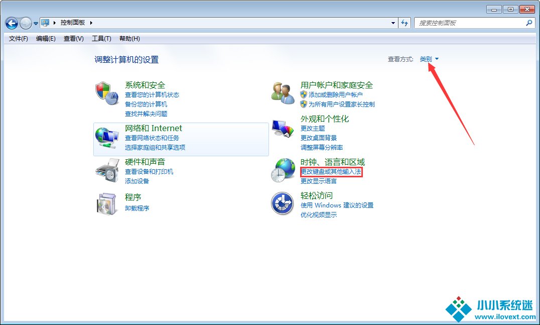
Task: Click 使用 Windows 建议的设置 link
Action: [x=337, y=205]
